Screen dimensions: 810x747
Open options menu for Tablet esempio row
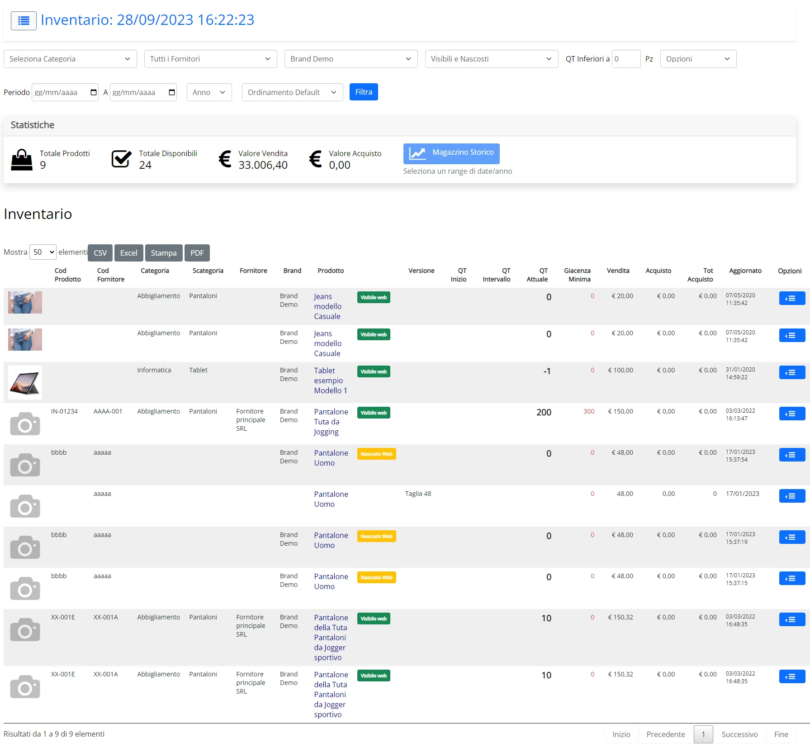pos(792,372)
